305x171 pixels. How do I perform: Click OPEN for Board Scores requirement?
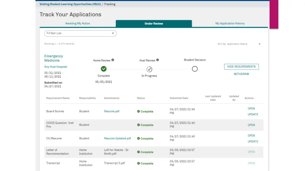251,109
